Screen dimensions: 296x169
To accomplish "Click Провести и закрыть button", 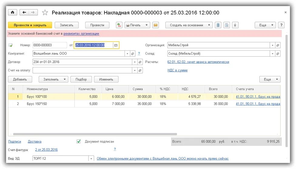I will coord(30,25).
